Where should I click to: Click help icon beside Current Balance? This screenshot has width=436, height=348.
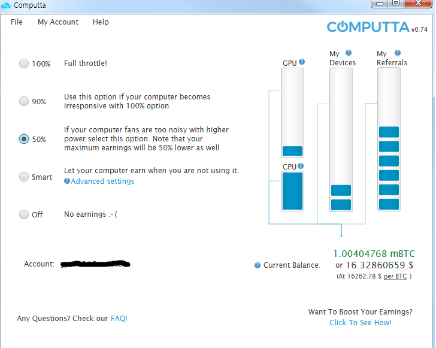pos(258,265)
